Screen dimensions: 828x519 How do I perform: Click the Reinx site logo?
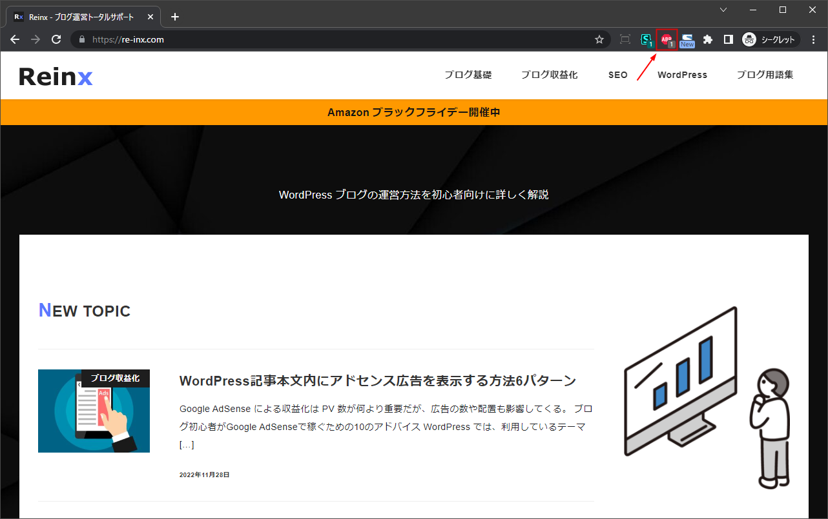click(x=56, y=77)
